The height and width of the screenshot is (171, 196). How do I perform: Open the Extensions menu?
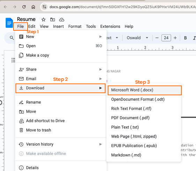(110, 27)
